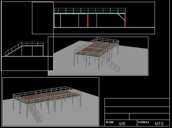
Task: Select the middle red column in front elevation
Action: point(88,21)
